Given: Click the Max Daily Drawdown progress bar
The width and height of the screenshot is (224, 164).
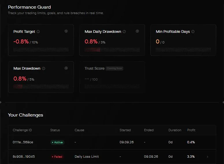Looking at the screenshot, I should [x=112, y=50].
